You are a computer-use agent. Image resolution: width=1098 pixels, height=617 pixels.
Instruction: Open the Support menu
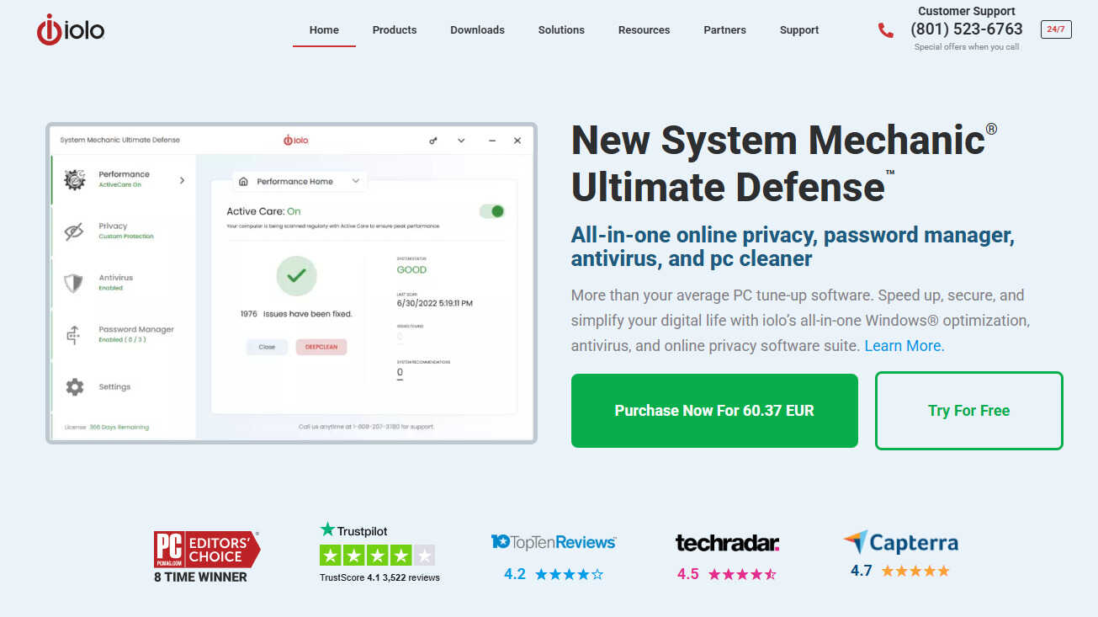coord(799,29)
